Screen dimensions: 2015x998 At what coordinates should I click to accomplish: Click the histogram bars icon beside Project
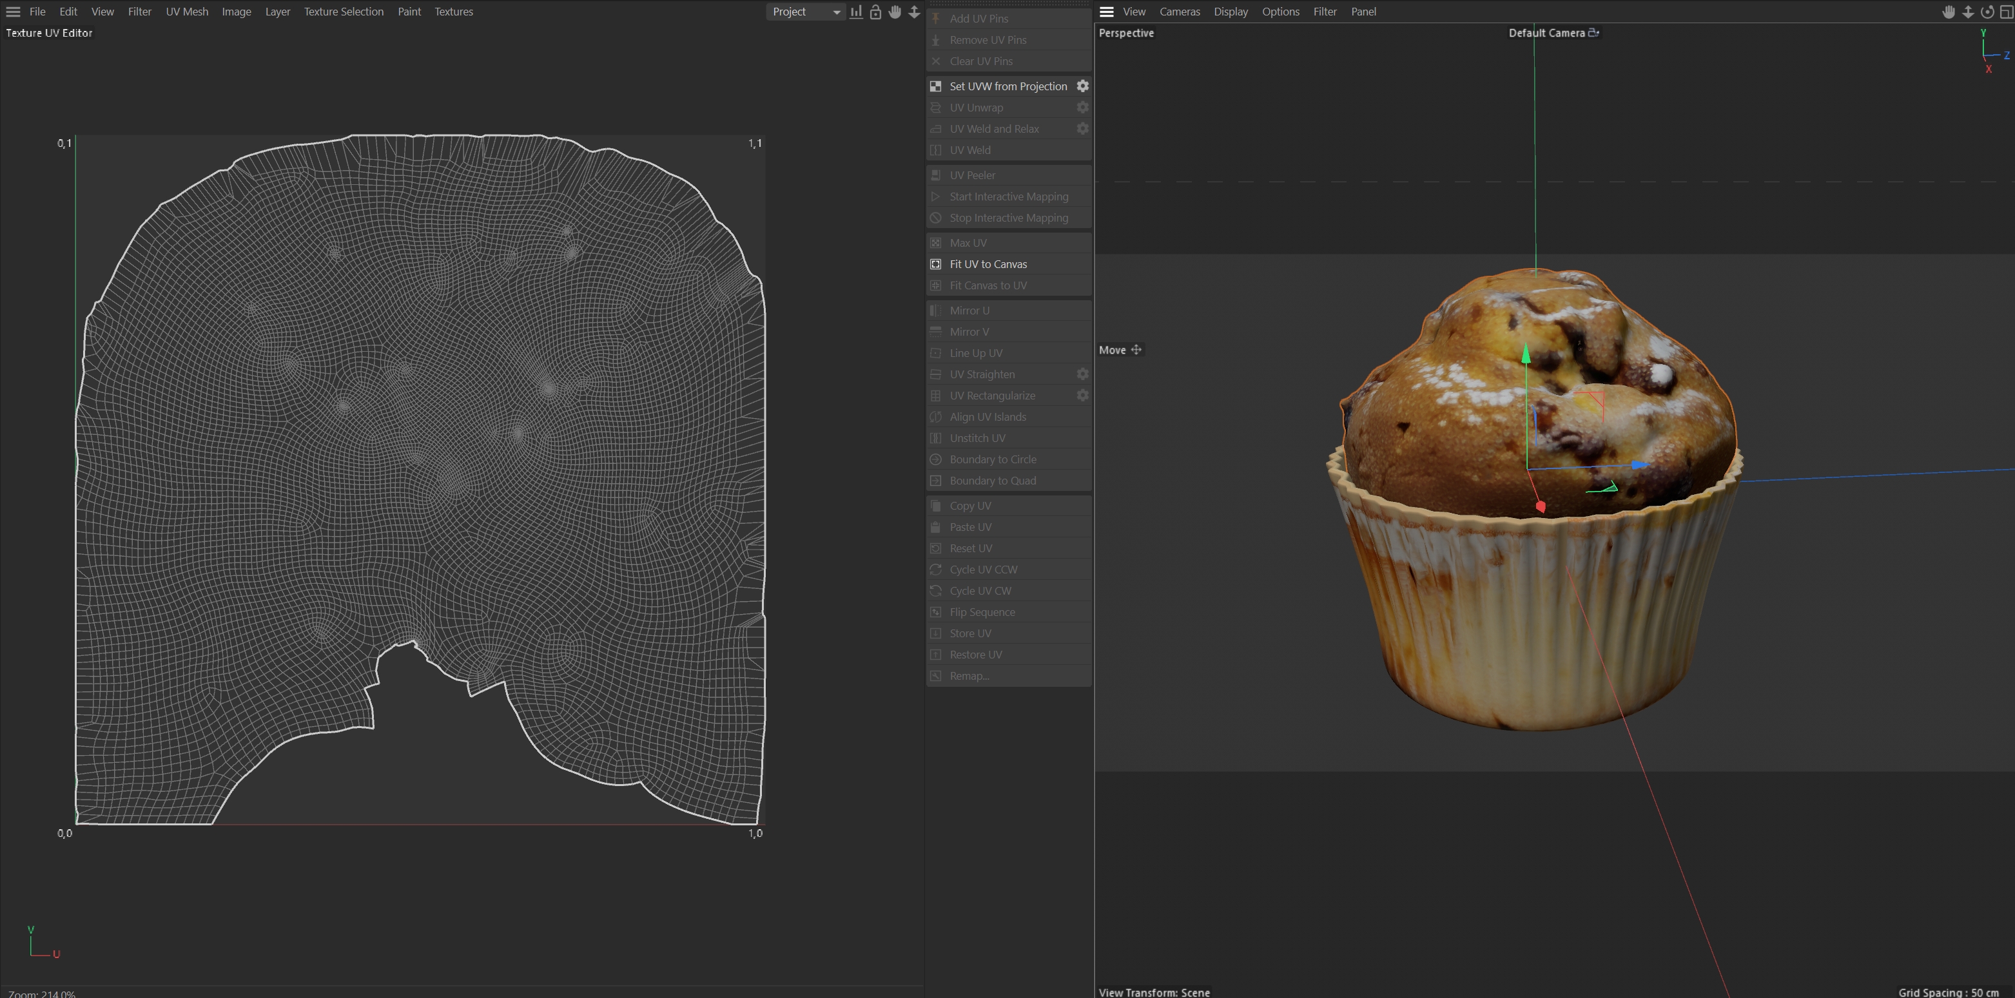857,12
